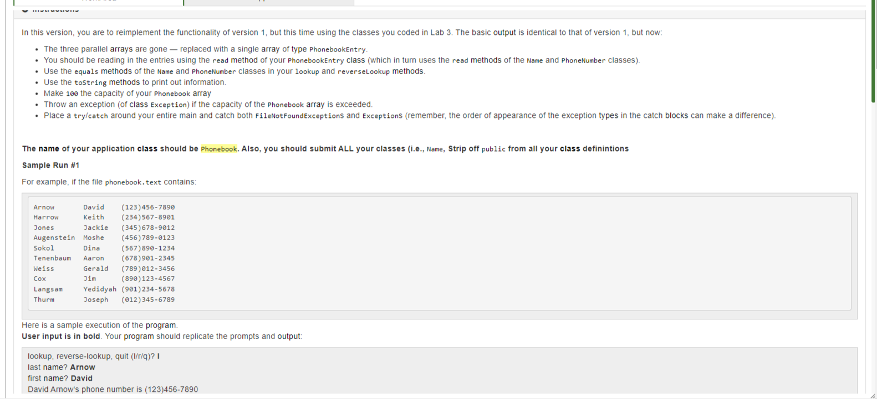Image resolution: width=877 pixels, height=399 pixels.
Task: Click the 'User input is in bold' text
Action: click(x=61, y=336)
